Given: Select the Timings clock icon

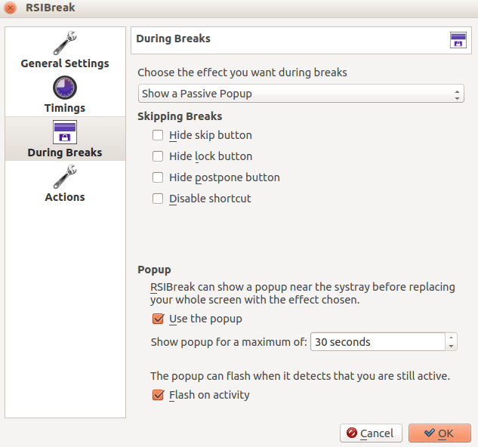Looking at the screenshot, I should point(65,88).
